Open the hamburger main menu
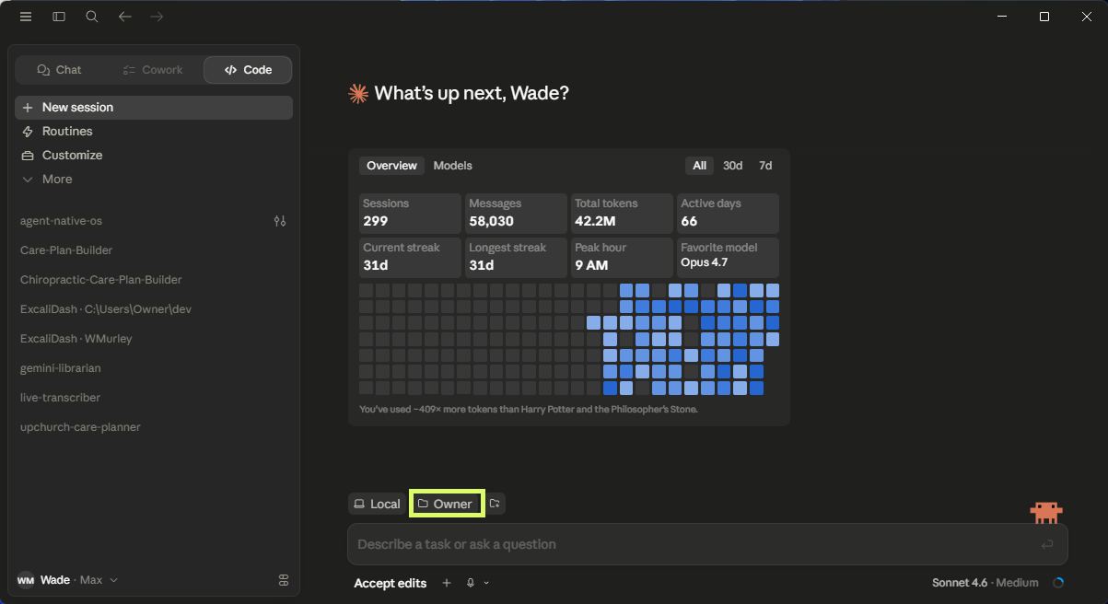This screenshot has width=1108, height=604. click(x=26, y=17)
